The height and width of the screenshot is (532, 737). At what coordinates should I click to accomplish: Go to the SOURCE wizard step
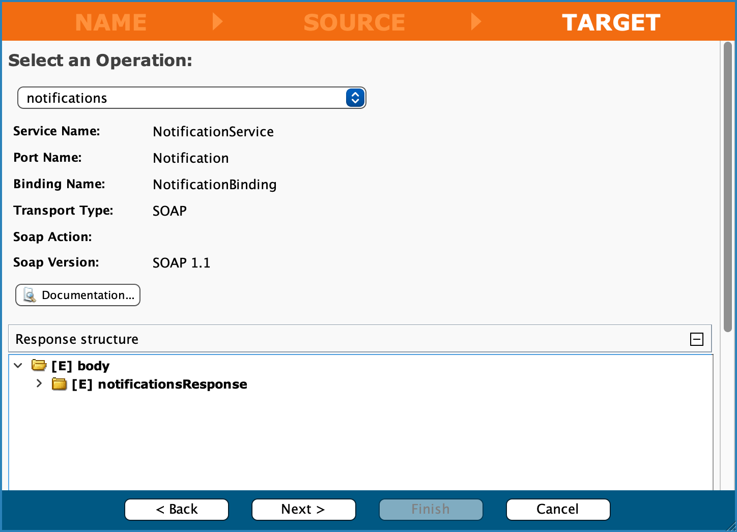[354, 22]
